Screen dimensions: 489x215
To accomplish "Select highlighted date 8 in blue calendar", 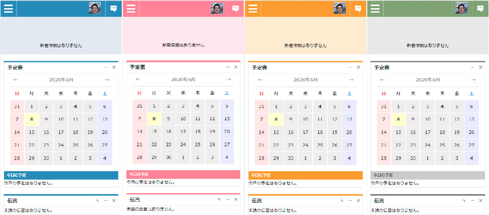I will point(32,119).
